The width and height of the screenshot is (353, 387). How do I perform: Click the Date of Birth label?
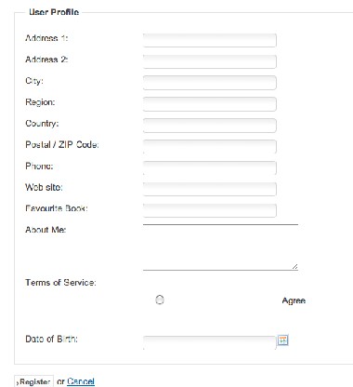click(x=51, y=339)
